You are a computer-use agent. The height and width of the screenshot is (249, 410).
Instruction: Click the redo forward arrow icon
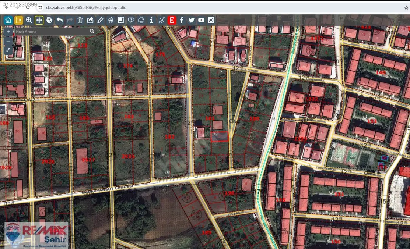[70, 20]
